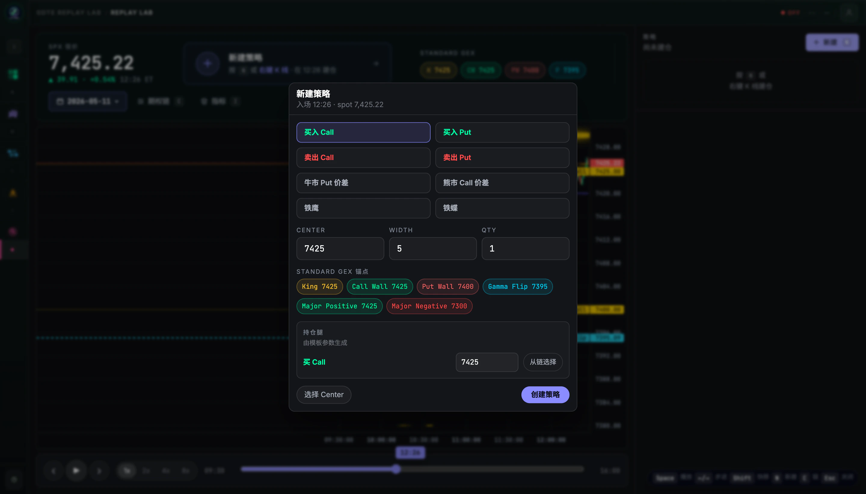
Task: Apply the Put Wall 7400 anchor chip
Action: pos(447,287)
